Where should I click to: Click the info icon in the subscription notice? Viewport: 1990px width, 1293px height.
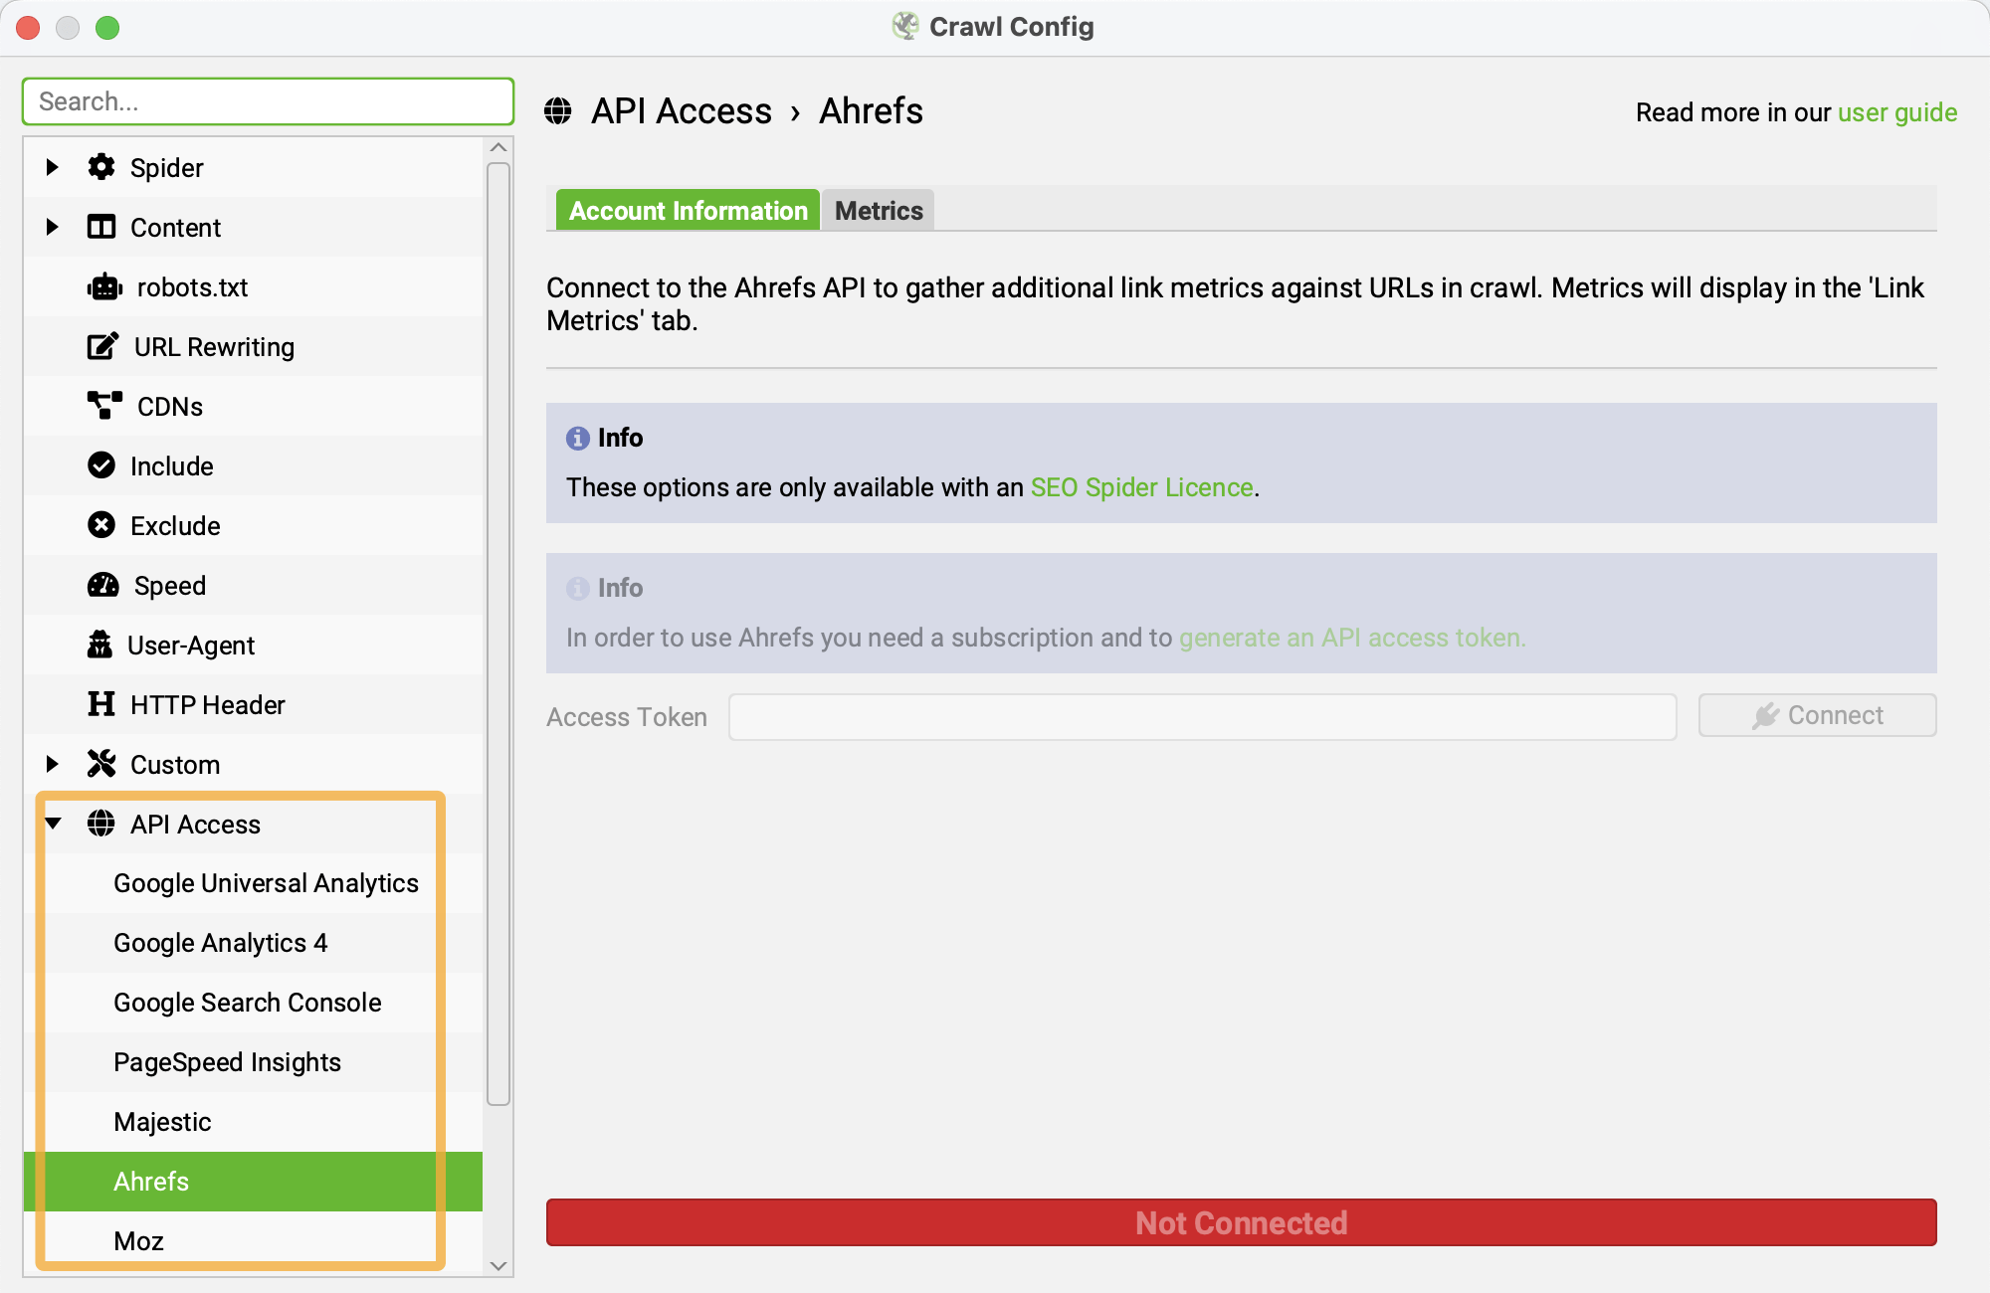tap(578, 588)
